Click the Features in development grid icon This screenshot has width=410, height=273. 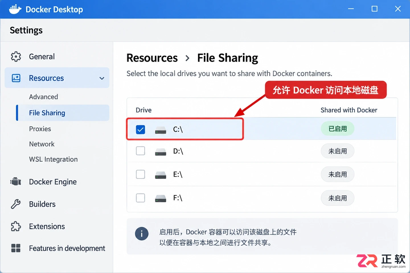[x=16, y=248]
